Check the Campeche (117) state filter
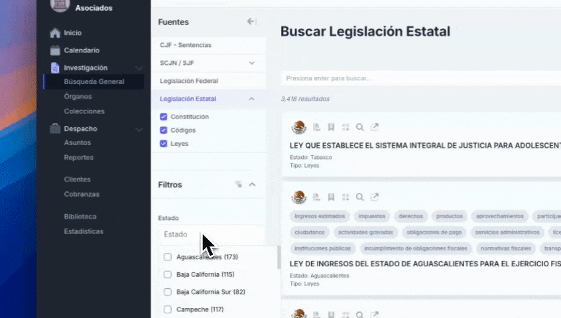 pos(168,309)
